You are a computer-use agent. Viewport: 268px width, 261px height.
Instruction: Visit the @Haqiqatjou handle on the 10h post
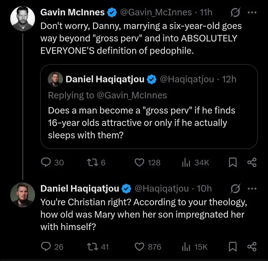[162, 189]
